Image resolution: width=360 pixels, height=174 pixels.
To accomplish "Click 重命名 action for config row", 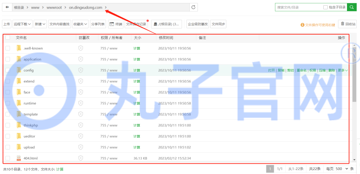I will click(301, 70).
